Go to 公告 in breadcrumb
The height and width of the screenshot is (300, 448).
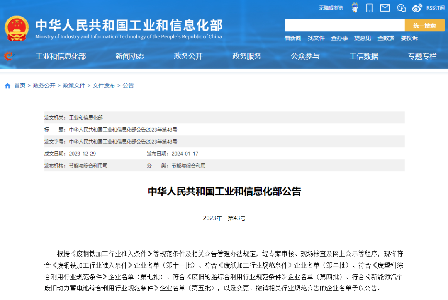click(x=128, y=86)
